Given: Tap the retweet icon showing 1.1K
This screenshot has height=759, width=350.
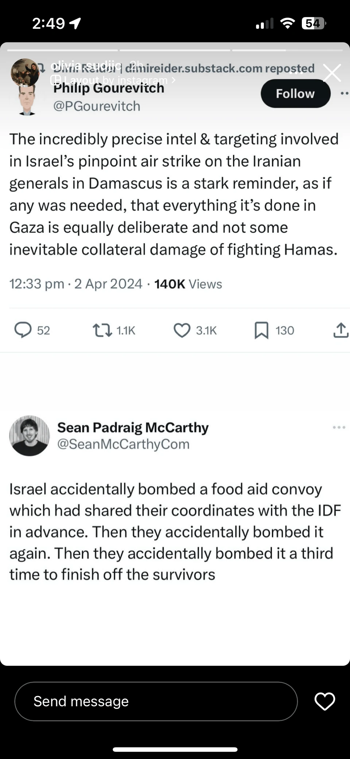Looking at the screenshot, I should 102,330.
